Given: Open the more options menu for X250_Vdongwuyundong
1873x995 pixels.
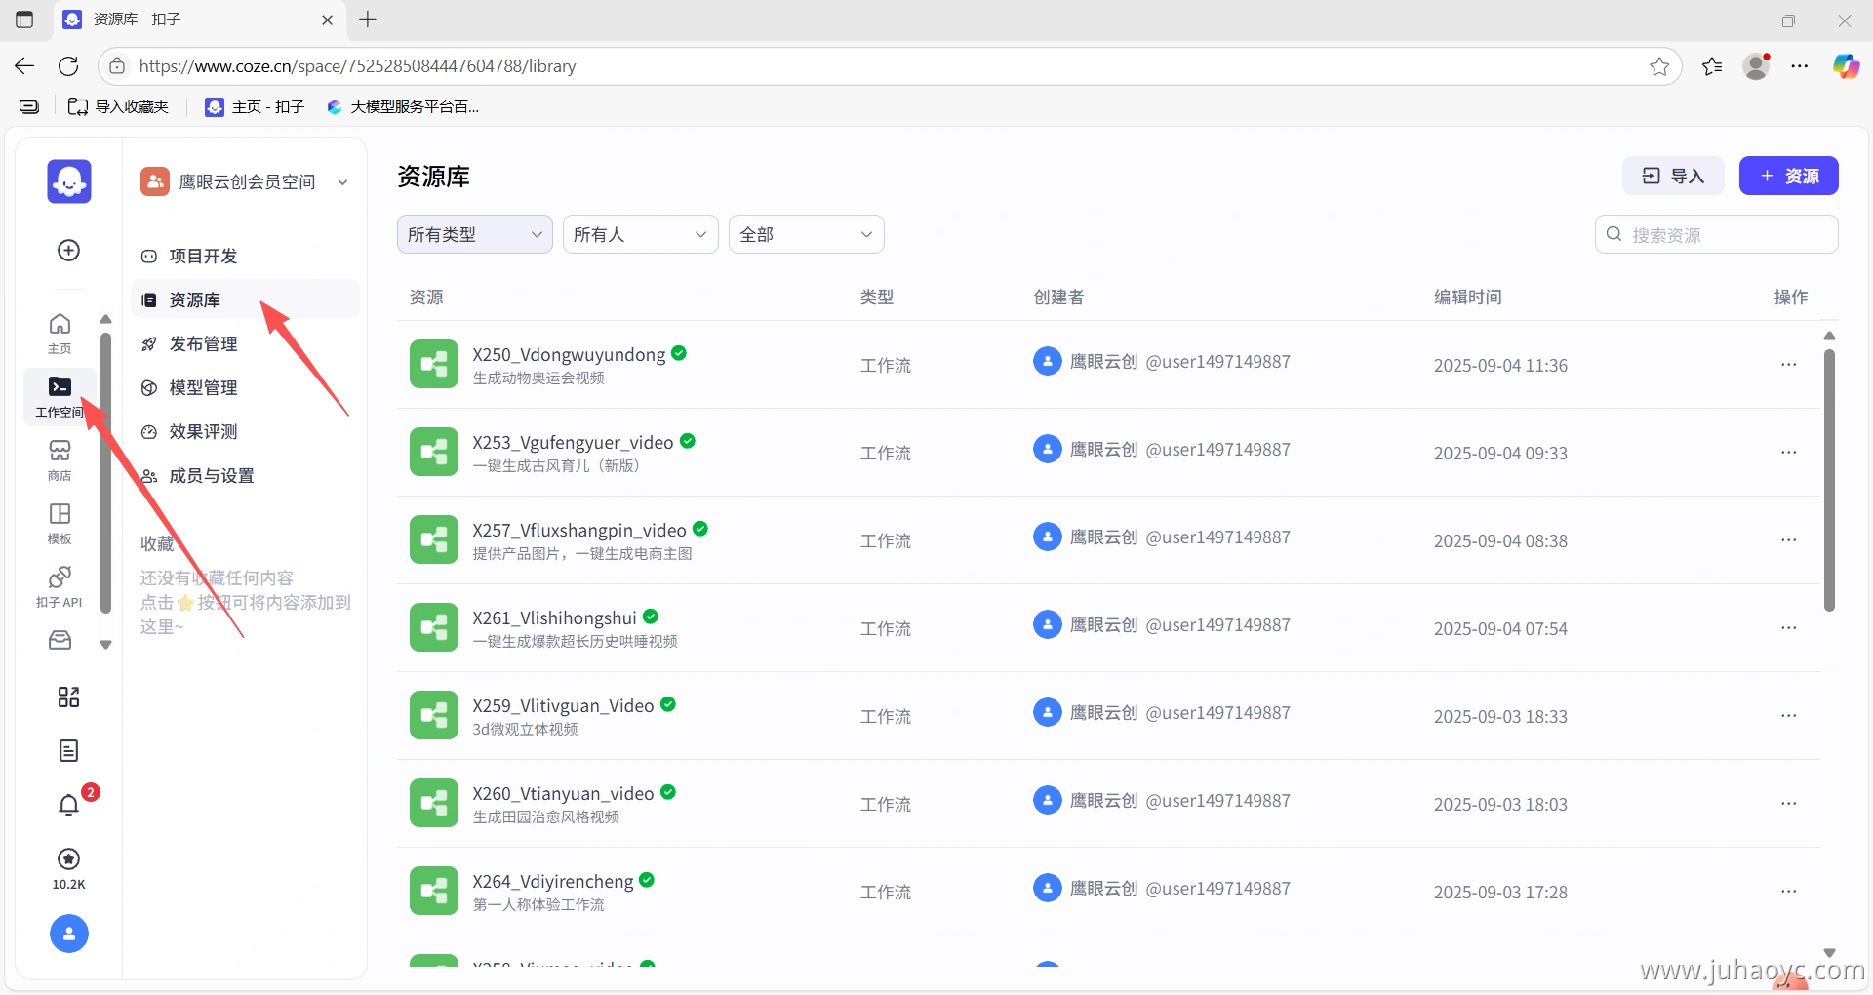Looking at the screenshot, I should coord(1788,365).
